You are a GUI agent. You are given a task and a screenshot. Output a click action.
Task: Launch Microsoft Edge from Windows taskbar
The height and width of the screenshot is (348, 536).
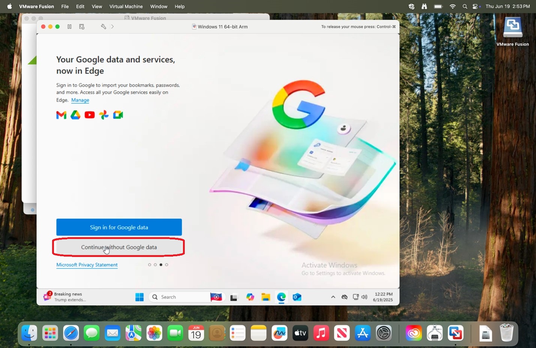click(x=281, y=297)
